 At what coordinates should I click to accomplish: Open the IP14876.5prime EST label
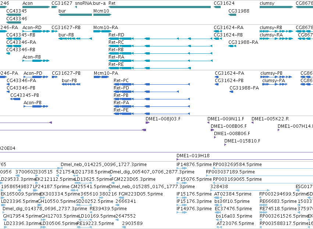194,165
